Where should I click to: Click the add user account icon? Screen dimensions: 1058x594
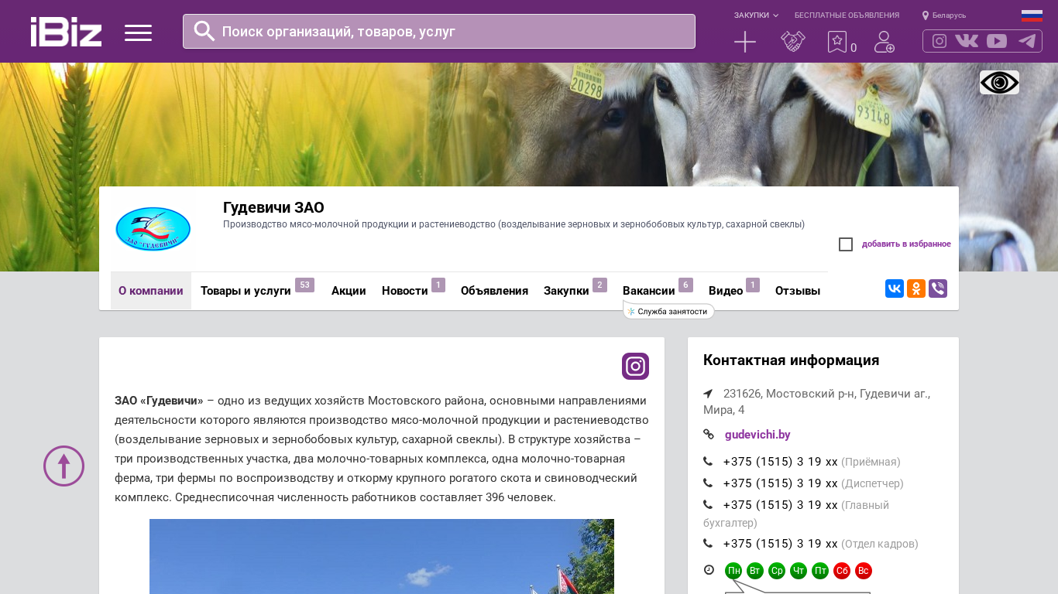pos(885,42)
